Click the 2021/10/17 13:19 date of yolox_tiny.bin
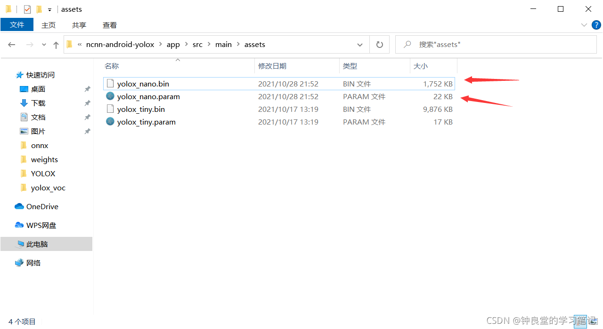 coord(288,109)
